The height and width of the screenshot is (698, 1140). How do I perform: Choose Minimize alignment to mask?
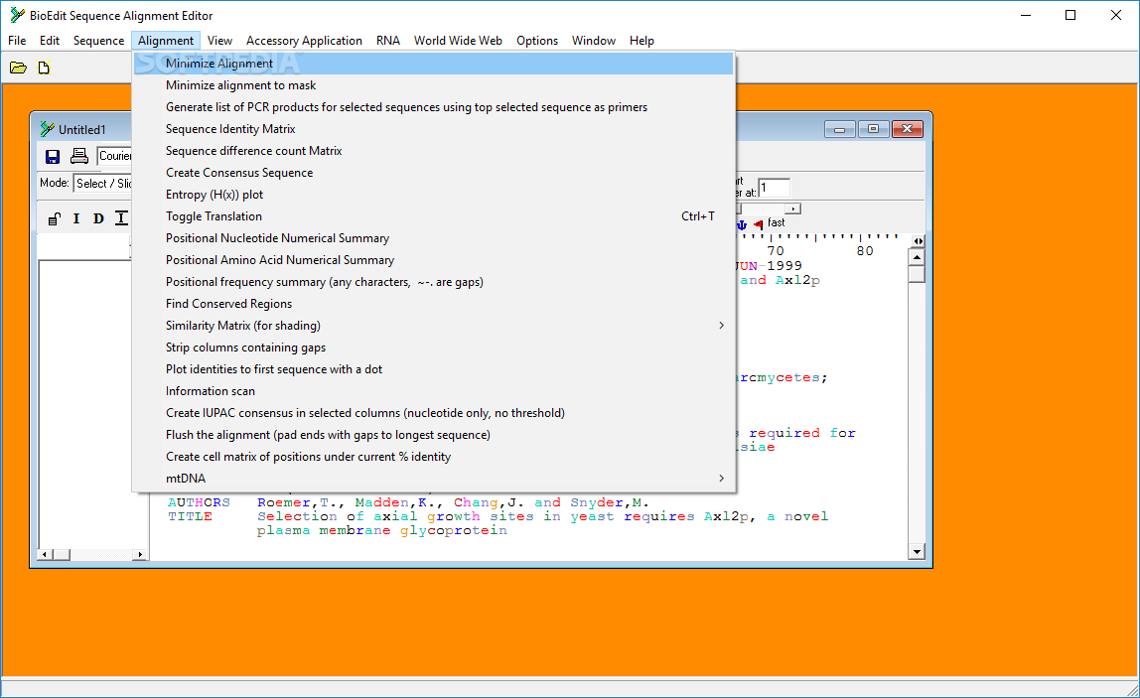tap(433, 85)
